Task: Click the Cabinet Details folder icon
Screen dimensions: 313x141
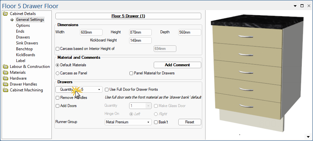Action: point(6,14)
